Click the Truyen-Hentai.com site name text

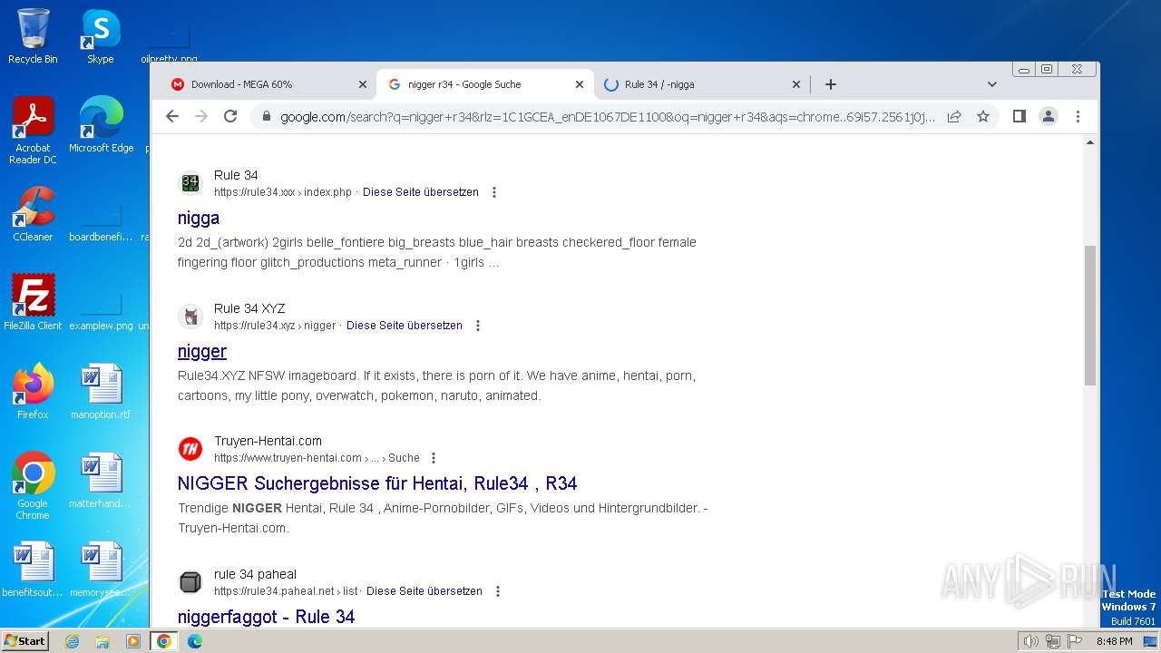[x=268, y=441]
